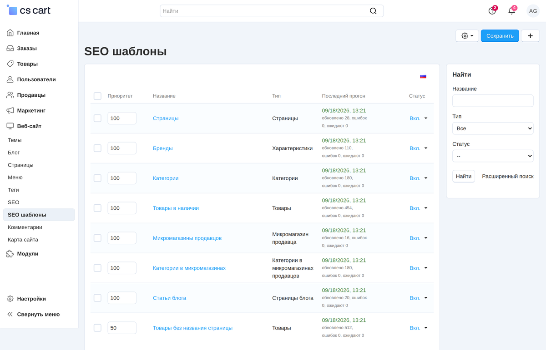Screen dimensions: 546x350
Task: Click the inbox icon beside Заказы
Action: (10, 48)
